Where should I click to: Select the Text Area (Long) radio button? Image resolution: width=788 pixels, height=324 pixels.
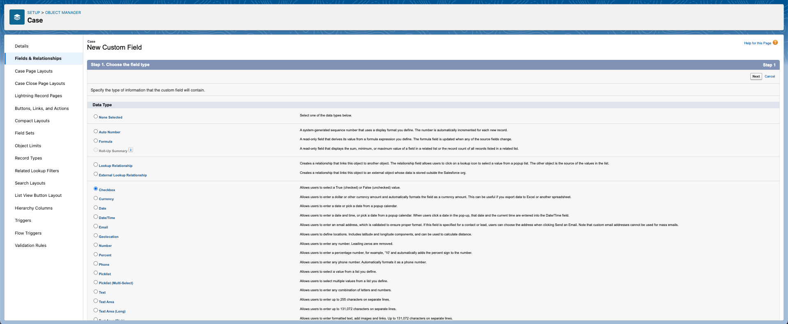[96, 310]
